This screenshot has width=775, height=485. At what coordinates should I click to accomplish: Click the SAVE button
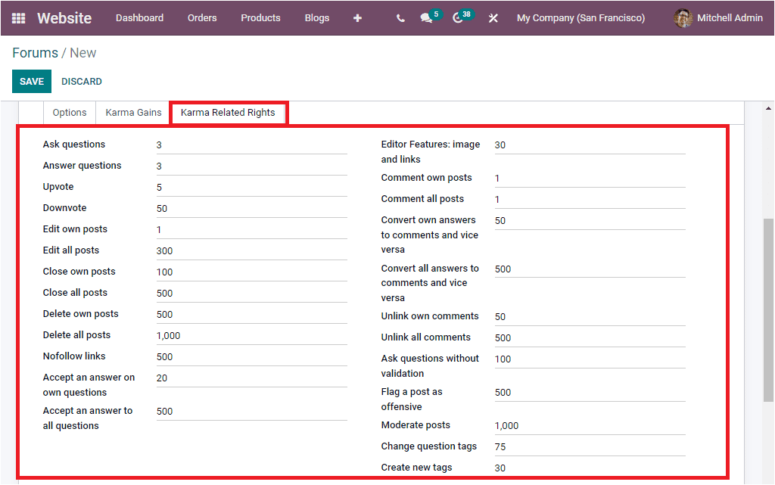tap(31, 81)
